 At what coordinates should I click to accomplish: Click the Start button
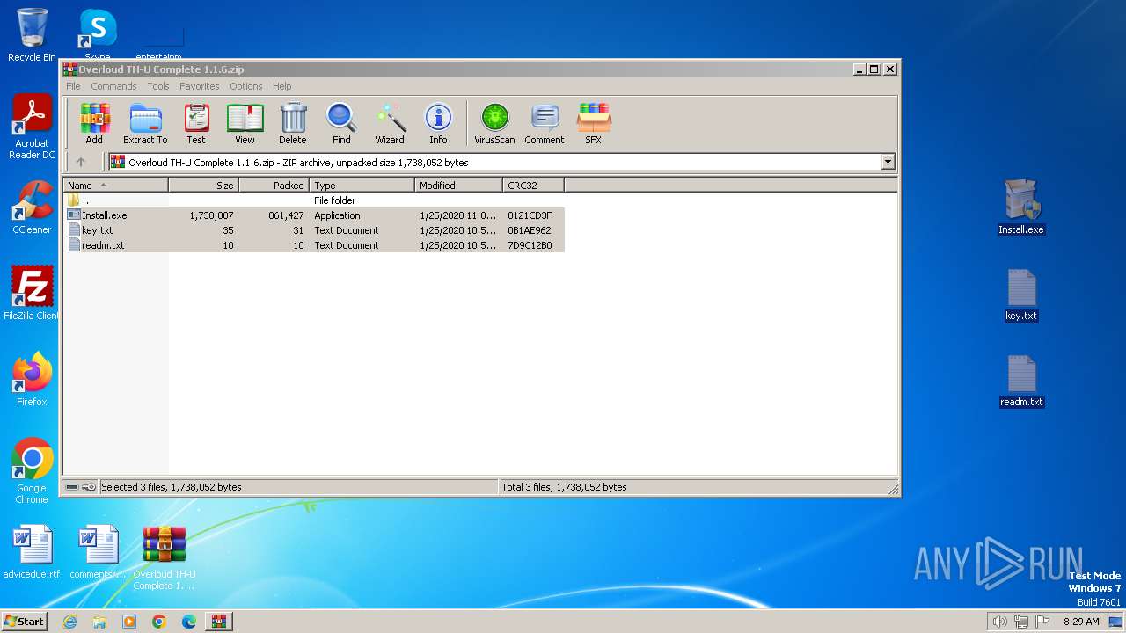click(x=24, y=622)
